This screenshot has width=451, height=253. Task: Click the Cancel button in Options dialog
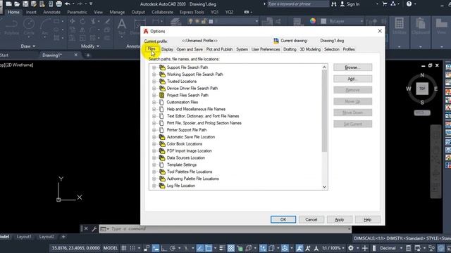pyautogui.click(x=311, y=219)
